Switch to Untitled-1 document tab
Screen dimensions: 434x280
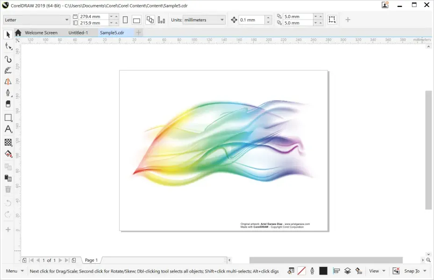(78, 33)
